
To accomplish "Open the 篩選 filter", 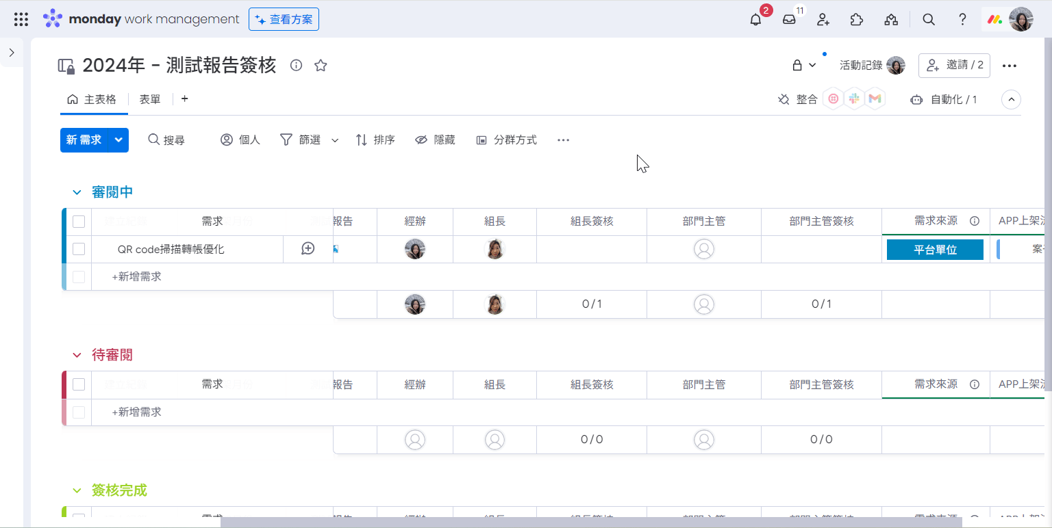I will point(301,140).
